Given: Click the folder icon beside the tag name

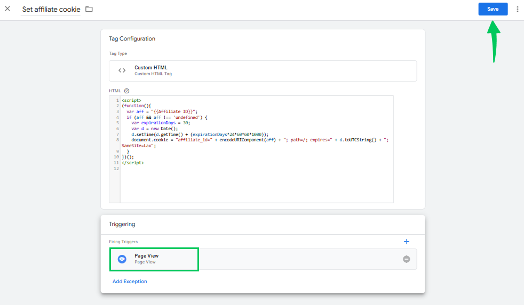Looking at the screenshot, I should point(89,10).
